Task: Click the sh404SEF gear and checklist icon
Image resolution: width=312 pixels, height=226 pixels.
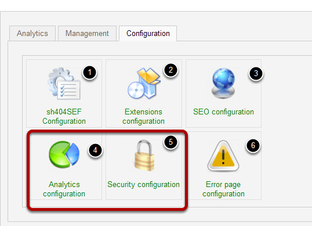Action: click(x=64, y=84)
